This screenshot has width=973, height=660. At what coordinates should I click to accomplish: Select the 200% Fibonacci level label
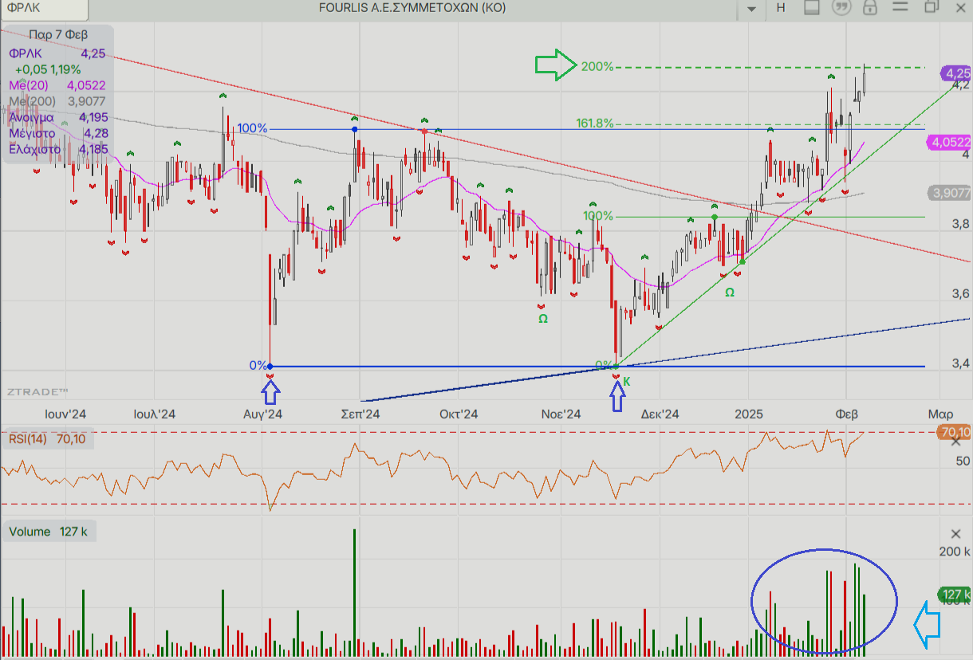[597, 66]
